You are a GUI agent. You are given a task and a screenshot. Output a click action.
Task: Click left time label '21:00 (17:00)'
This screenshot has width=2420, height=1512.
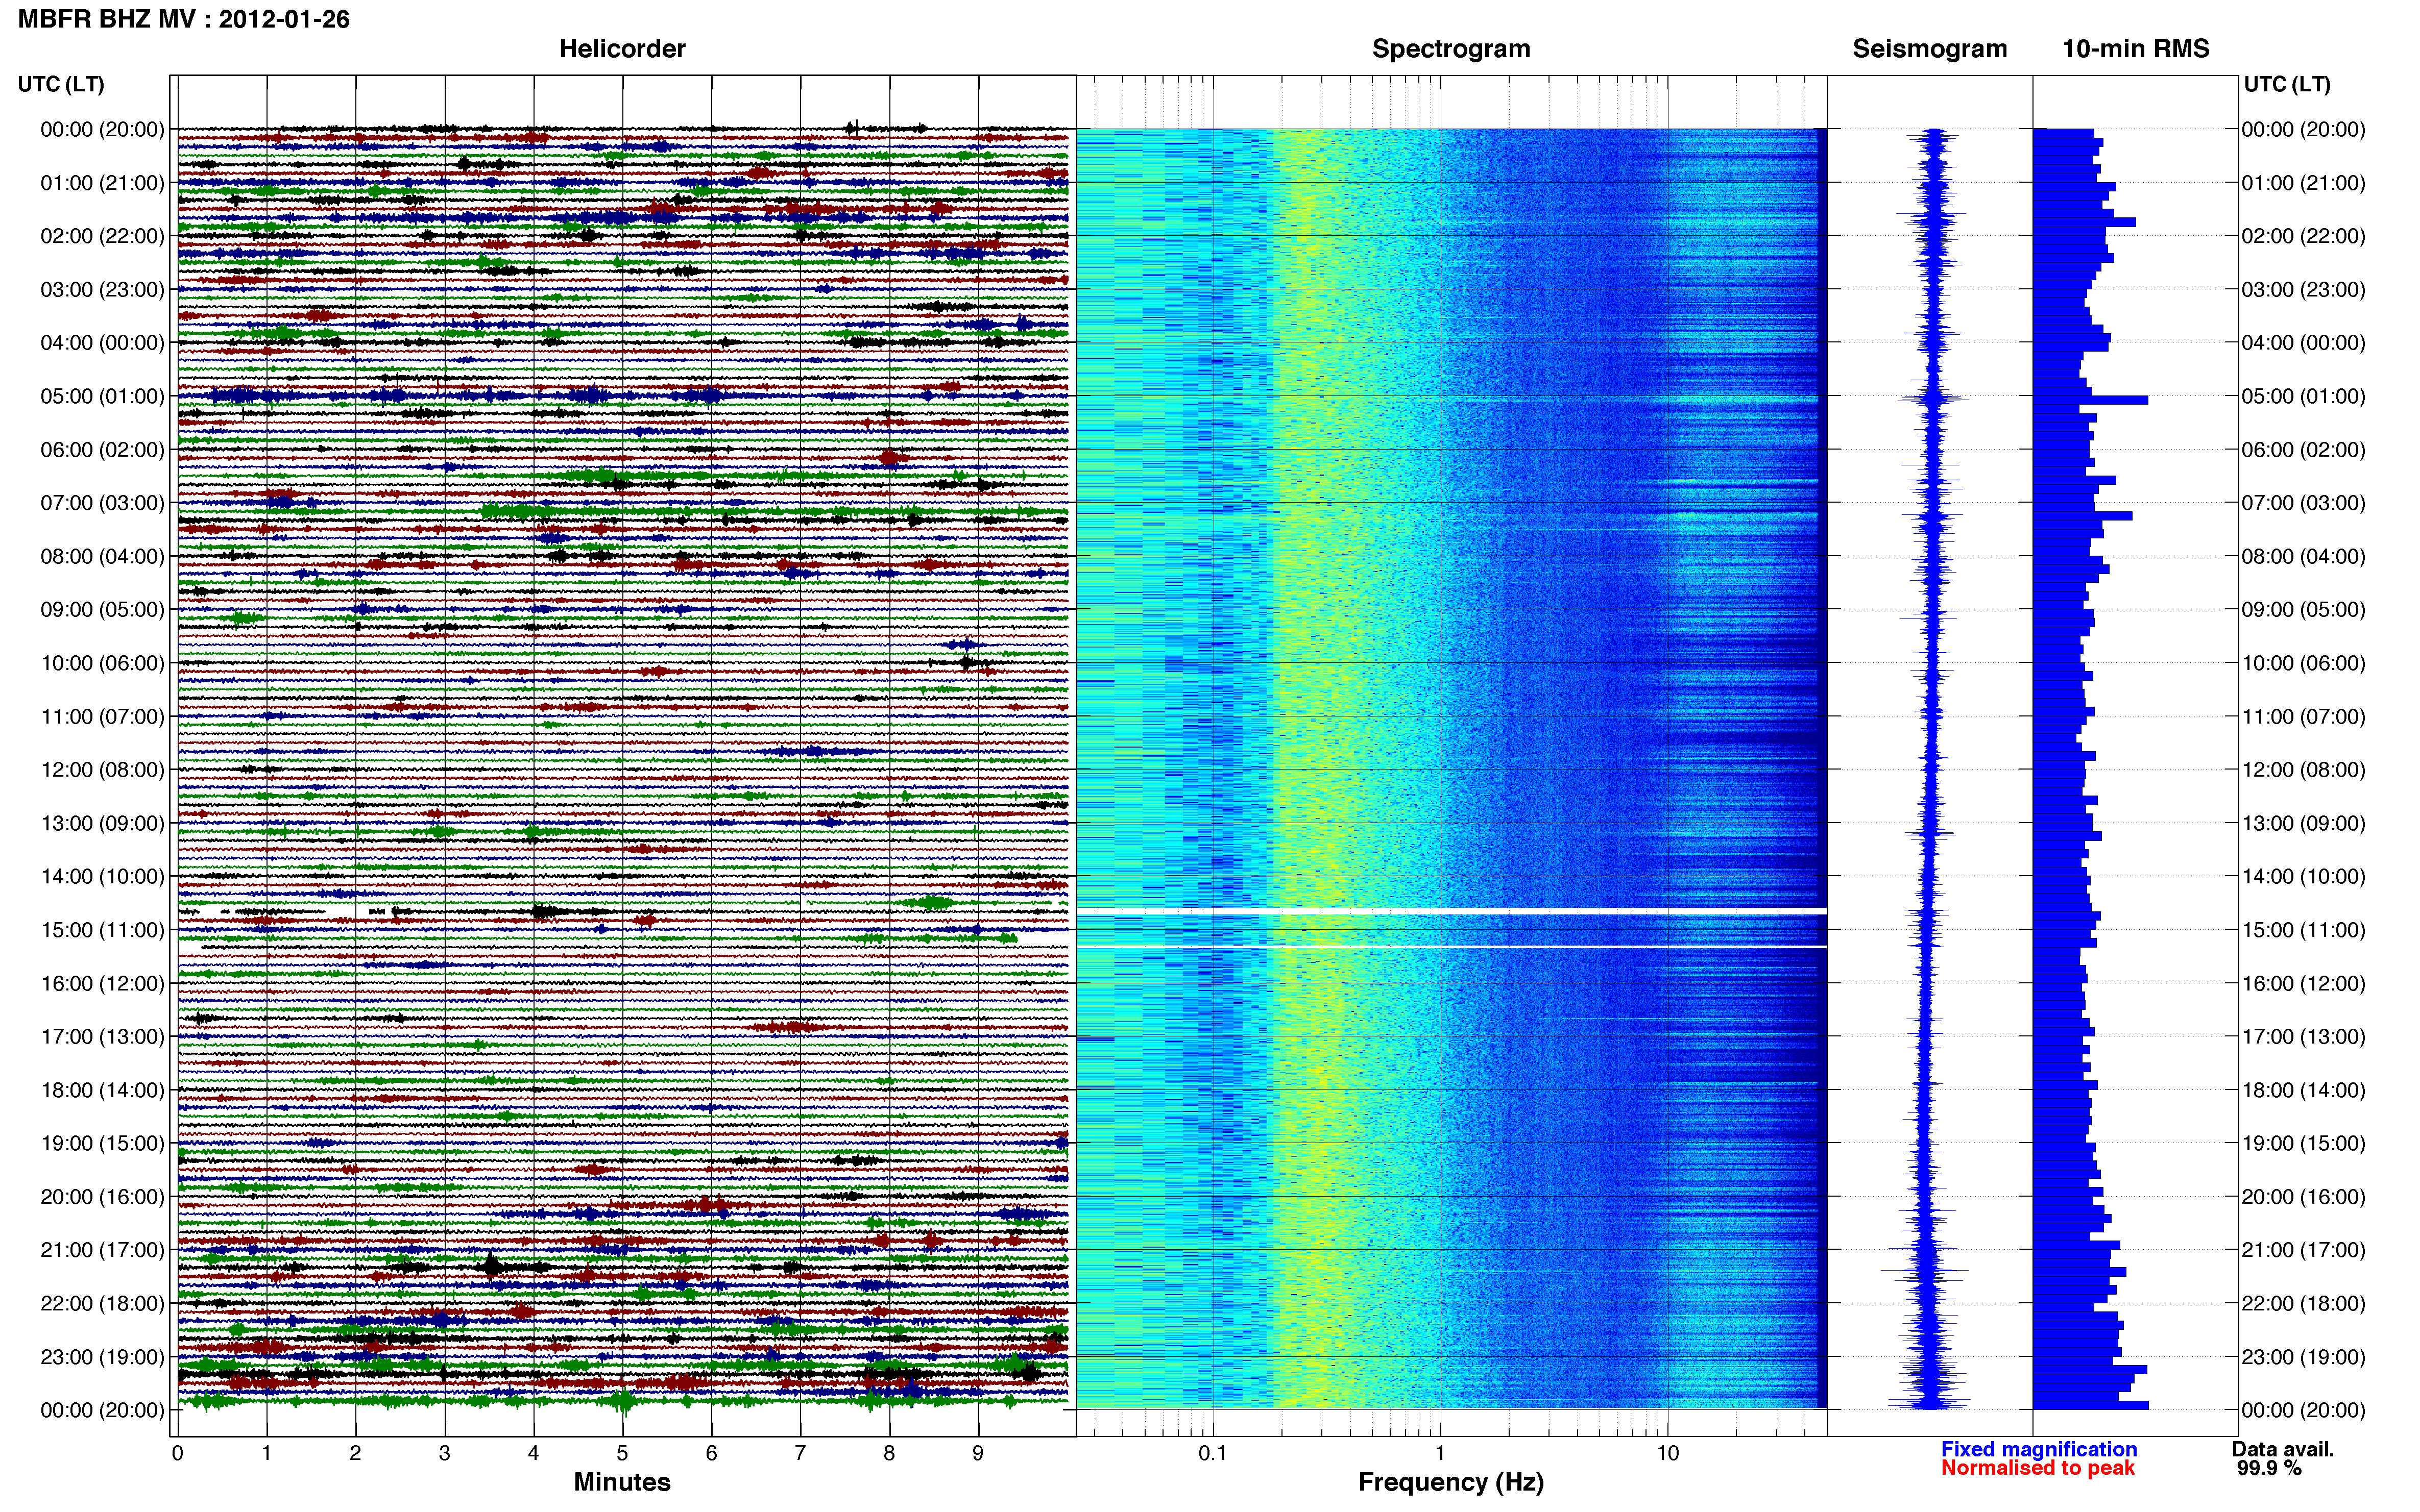pos(102,1250)
